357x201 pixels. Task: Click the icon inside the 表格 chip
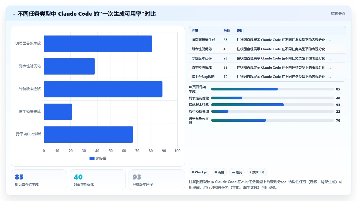pyautogui.click(x=216, y=173)
